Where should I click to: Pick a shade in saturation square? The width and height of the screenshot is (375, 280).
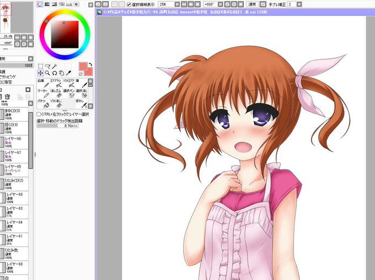[65, 34]
